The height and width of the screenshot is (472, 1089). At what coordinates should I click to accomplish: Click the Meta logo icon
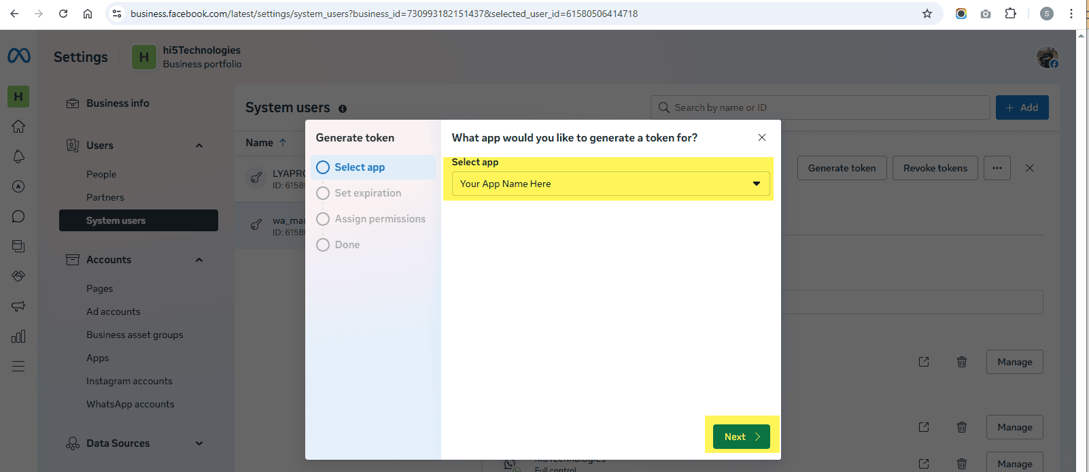19,56
